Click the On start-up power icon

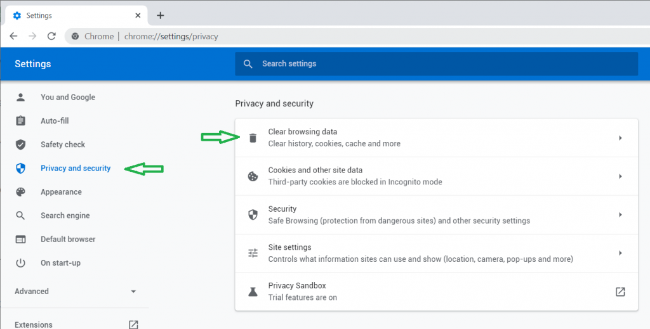coord(20,263)
